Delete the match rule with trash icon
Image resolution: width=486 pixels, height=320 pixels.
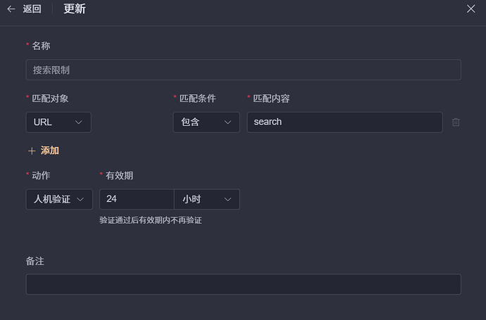(x=456, y=122)
